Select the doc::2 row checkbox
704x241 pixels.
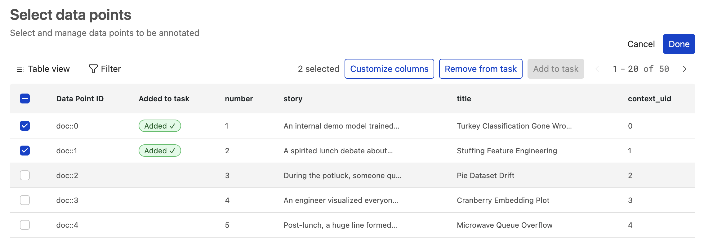(x=25, y=175)
